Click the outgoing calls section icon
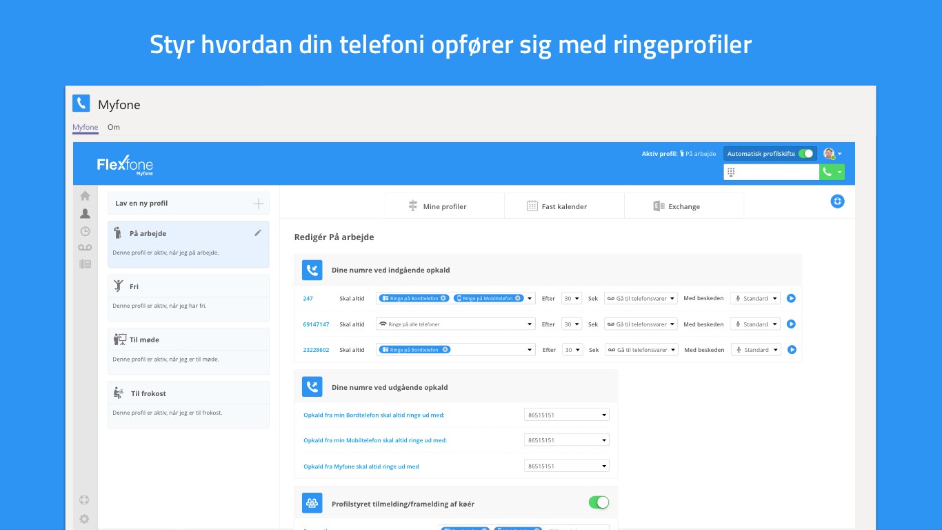This screenshot has height=530, width=942. [x=312, y=386]
